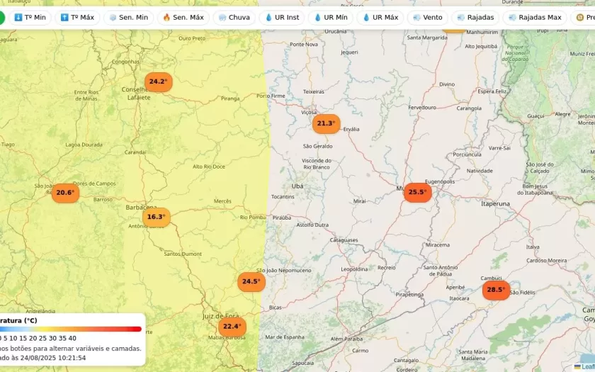Screen dimensions: 595x372
Task: Toggle the Vento wind layer
Action: point(427,18)
